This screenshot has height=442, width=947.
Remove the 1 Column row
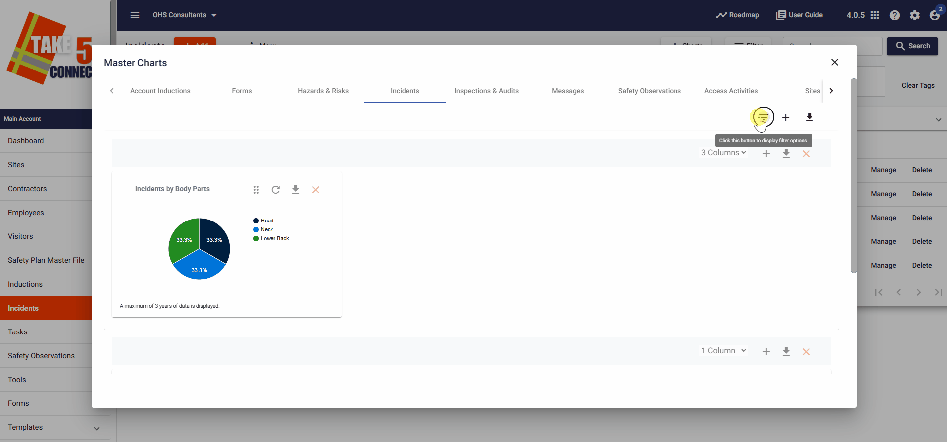coord(806,352)
